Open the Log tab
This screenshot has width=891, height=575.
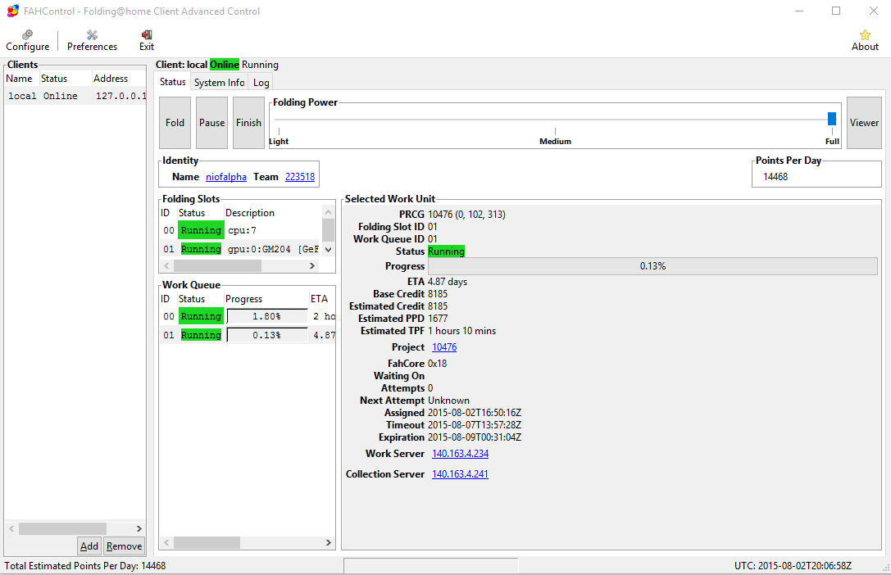tap(261, 82)
